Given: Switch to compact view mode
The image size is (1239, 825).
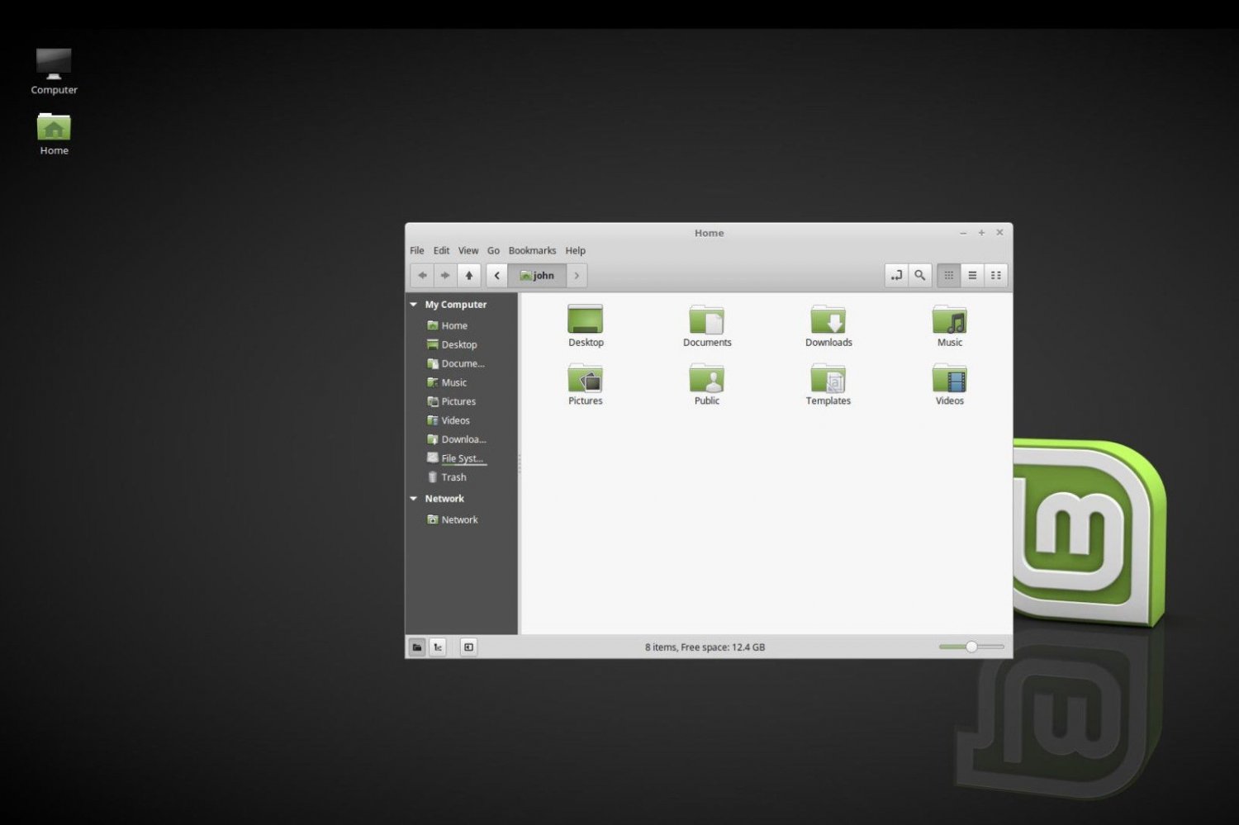Looking at the screenshot, I should pos(995,275).
